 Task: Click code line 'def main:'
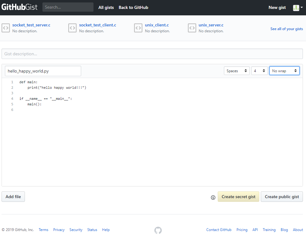(28, 82)
